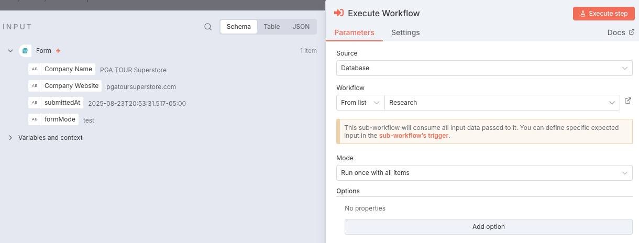Collapse the Form tree node

10,51
